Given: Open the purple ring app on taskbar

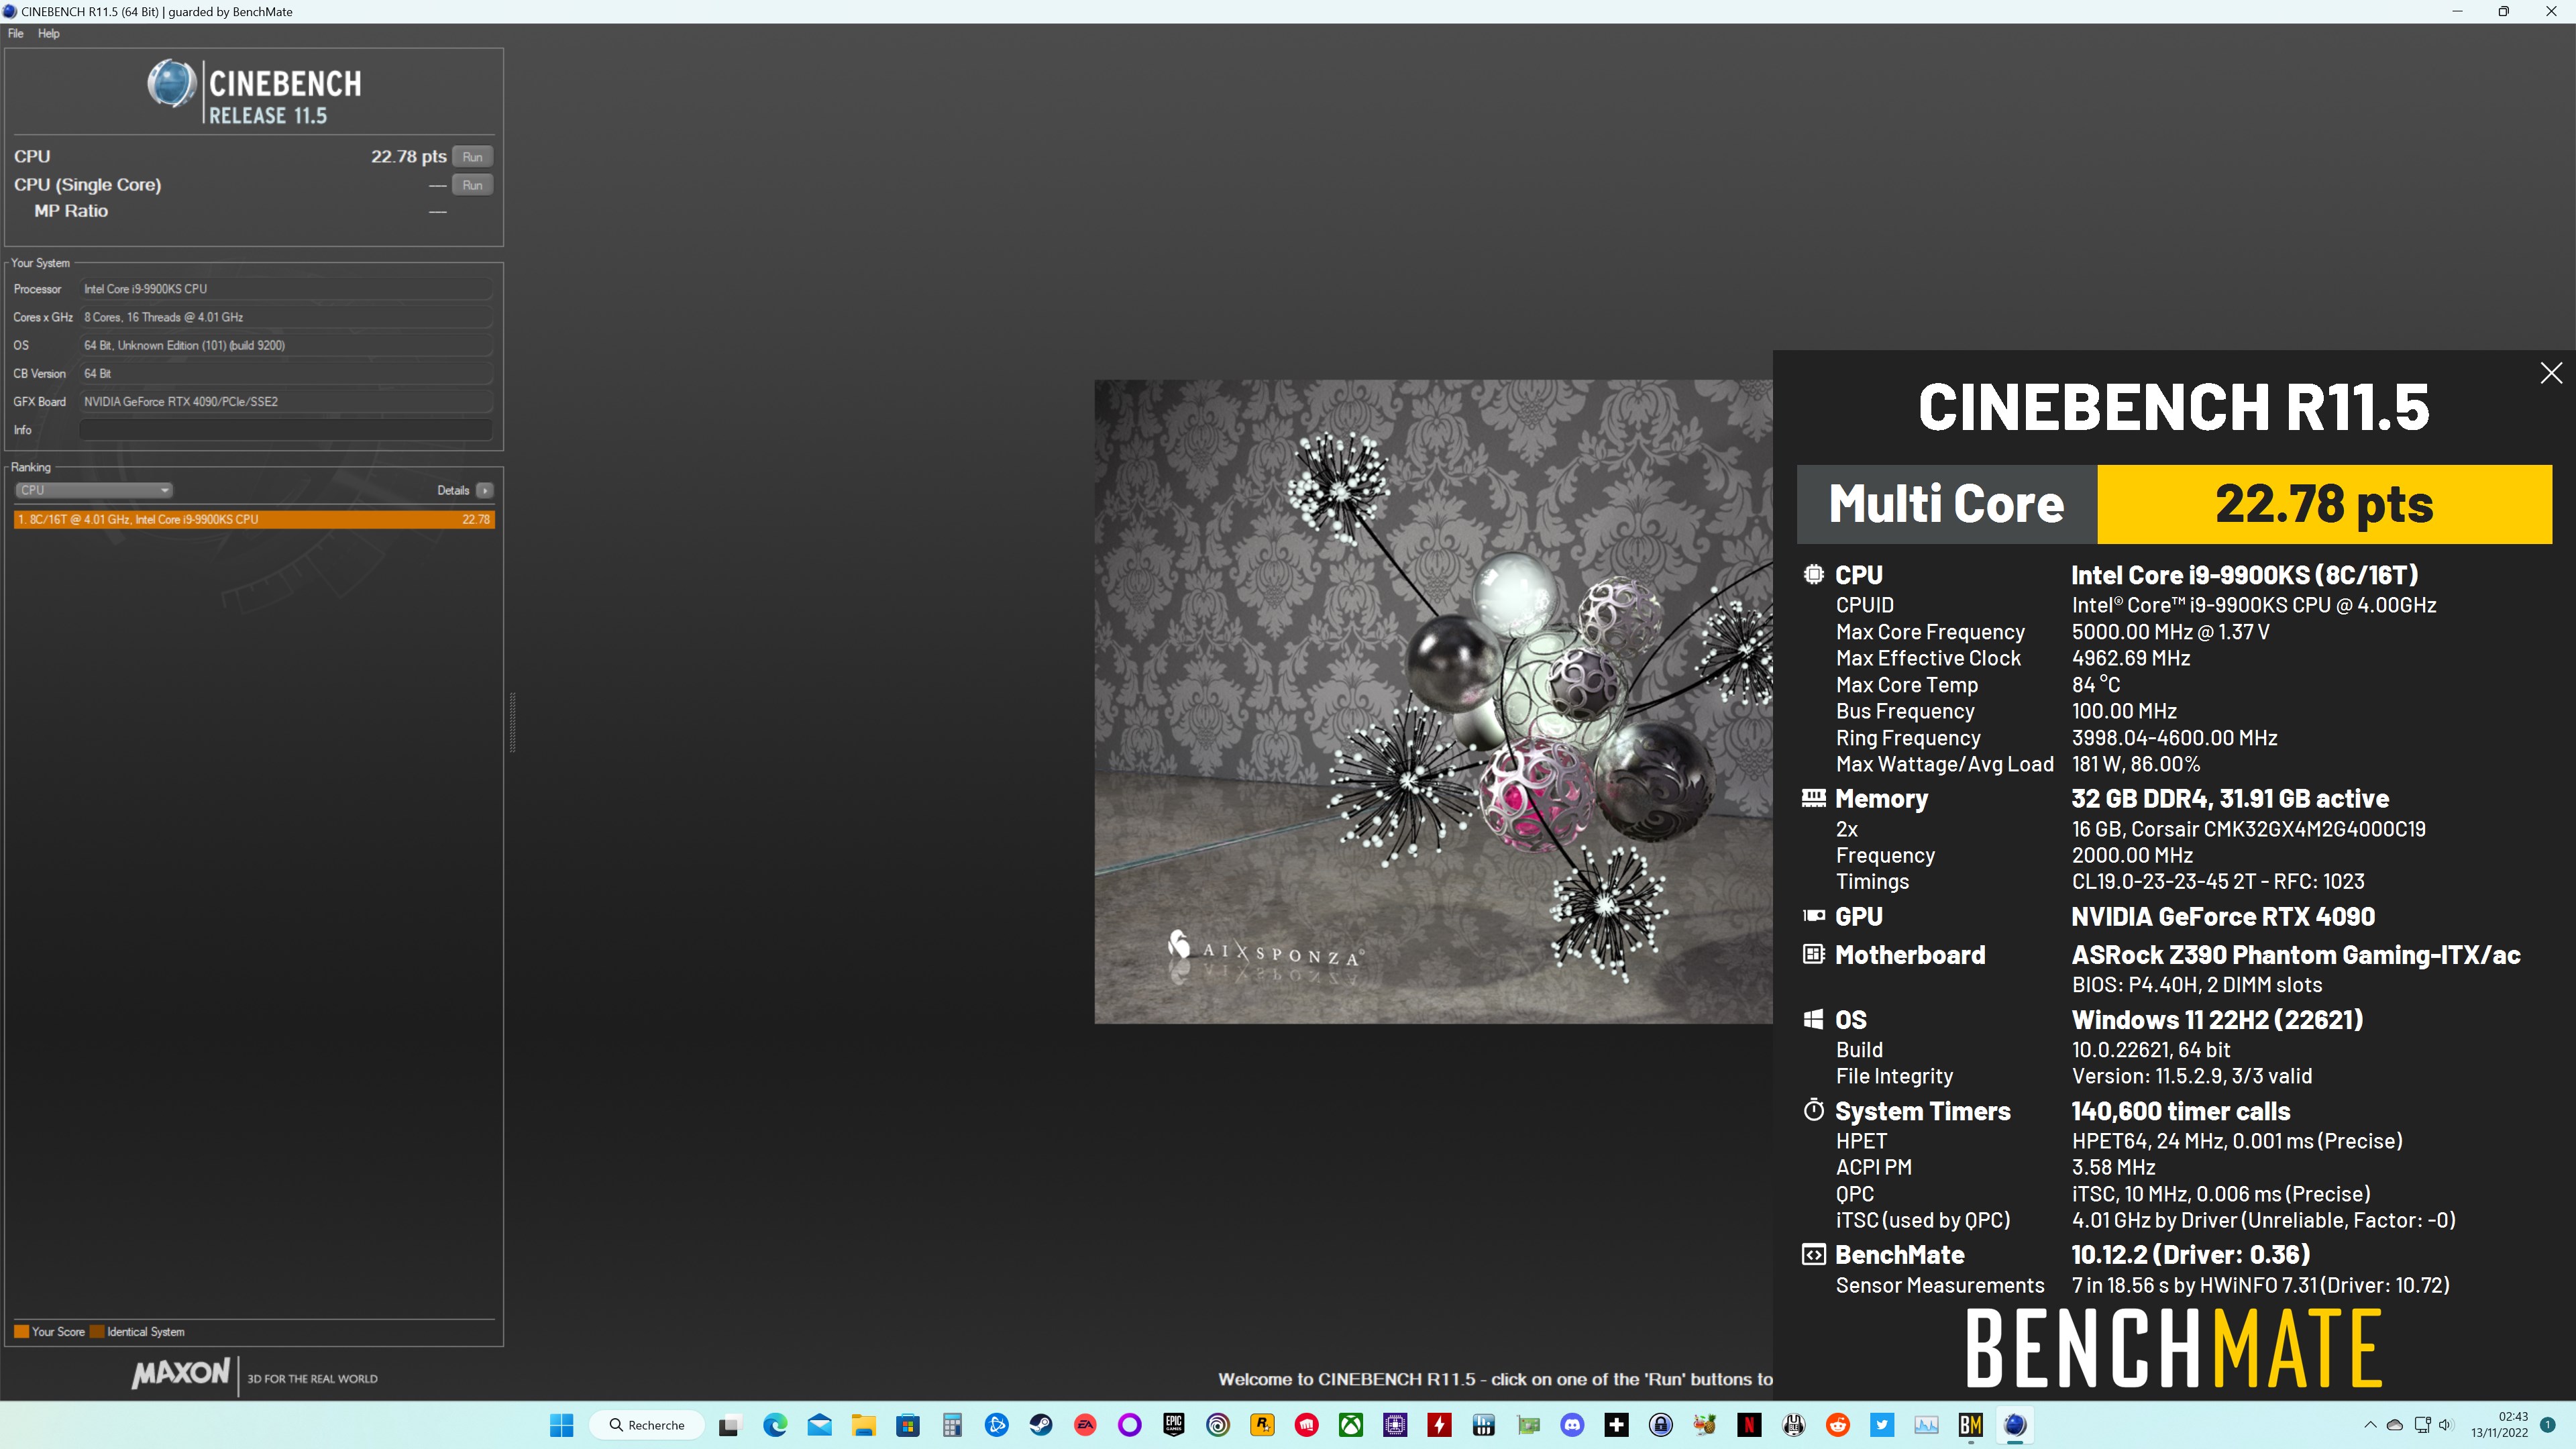Looking at the screenshot, I should pos(1130,1425).
